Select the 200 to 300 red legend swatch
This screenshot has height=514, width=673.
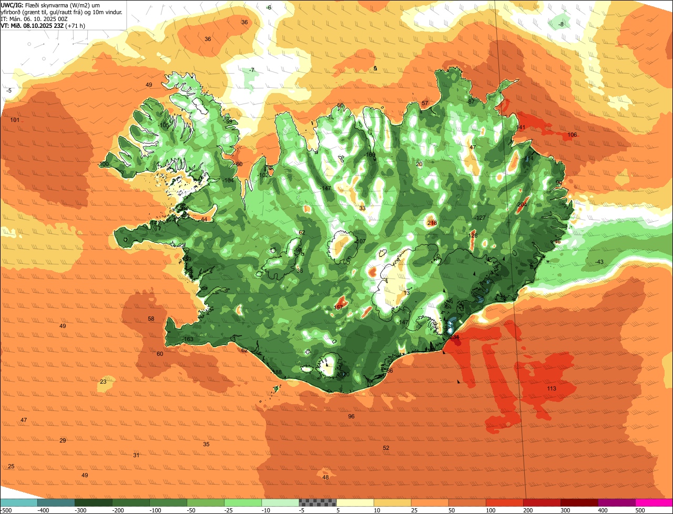(542, 502)
